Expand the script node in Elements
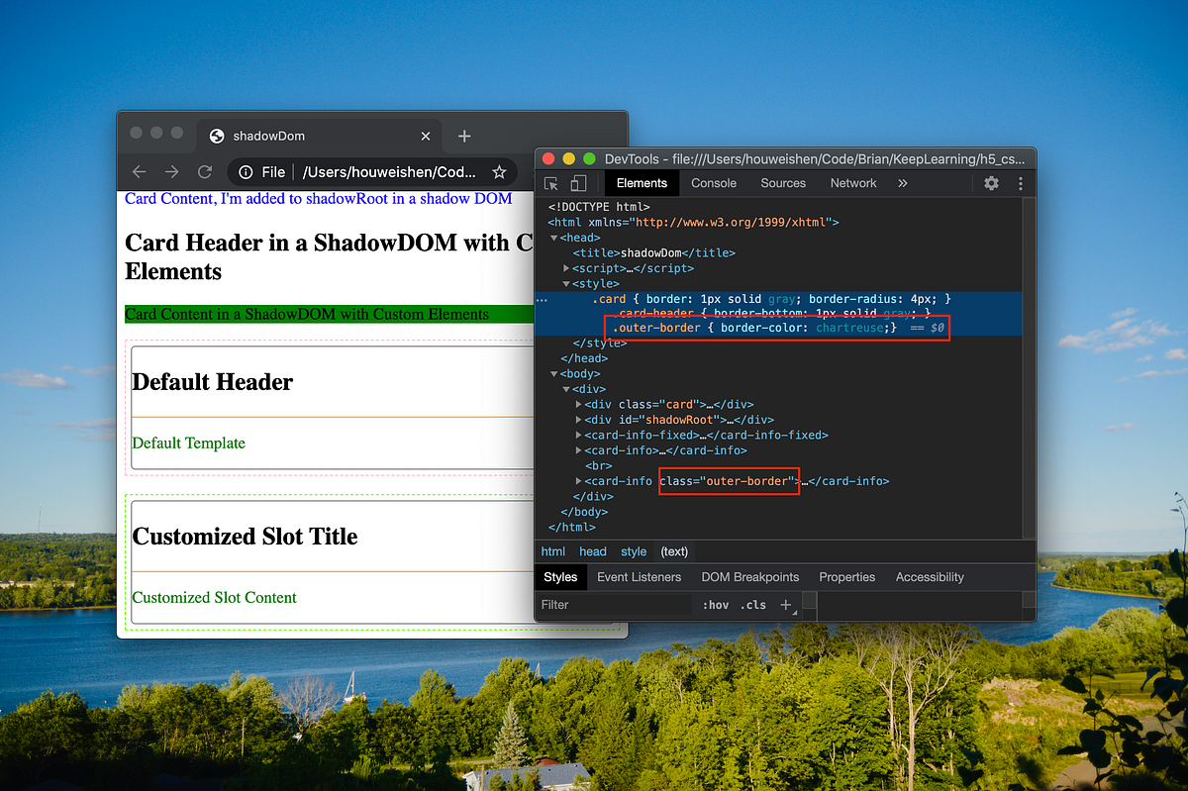Viewport: 1188px width, 791px height. [x=566, y=267]
